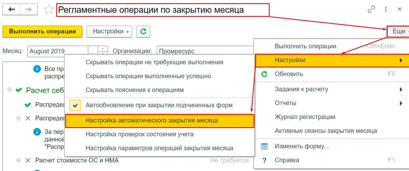The height and width of the screenshot is (171, 409).
Task: Click the Изменить форму icon
Action: tap(264, 146)
